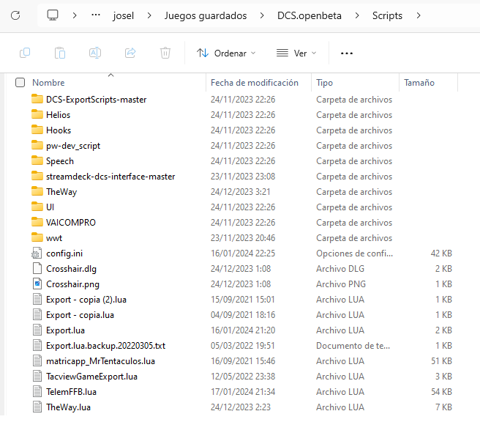This screenshot has height=422, width=480.
Task: Select the Crosshair.png image file icon
Action: [x=37, y=284]
